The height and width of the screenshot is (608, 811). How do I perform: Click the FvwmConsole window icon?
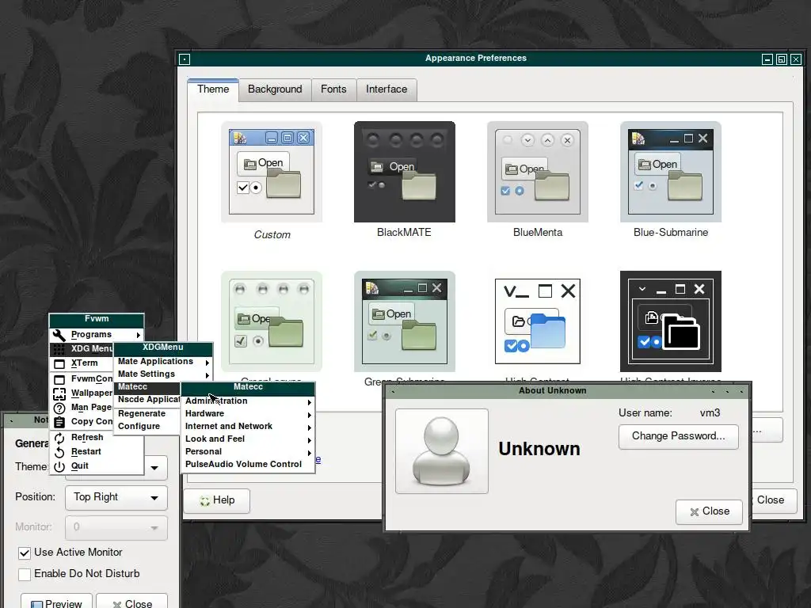coord(59,380)
